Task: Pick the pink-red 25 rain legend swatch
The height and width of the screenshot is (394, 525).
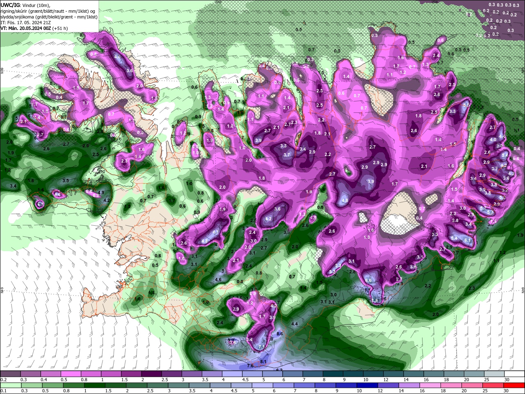Action: point(494,385)
